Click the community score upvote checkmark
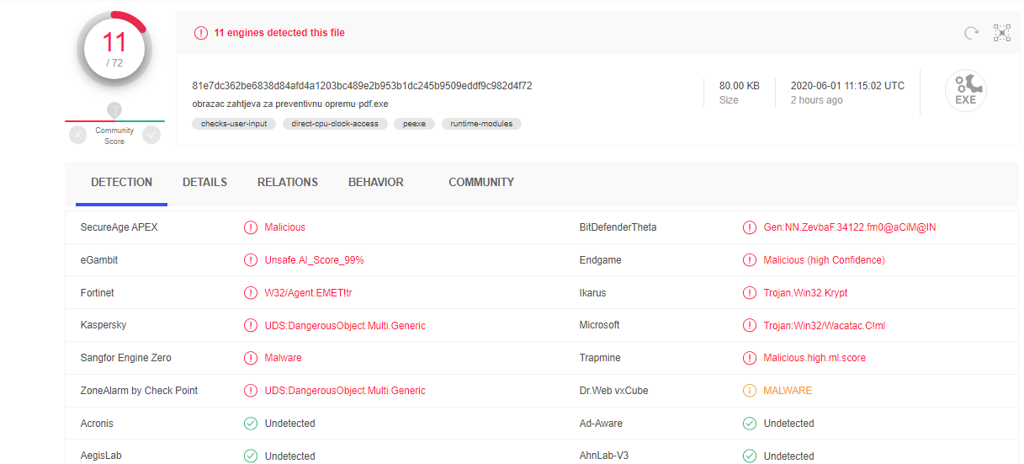This screenshot has height=464, width=1024. (151, 135)
